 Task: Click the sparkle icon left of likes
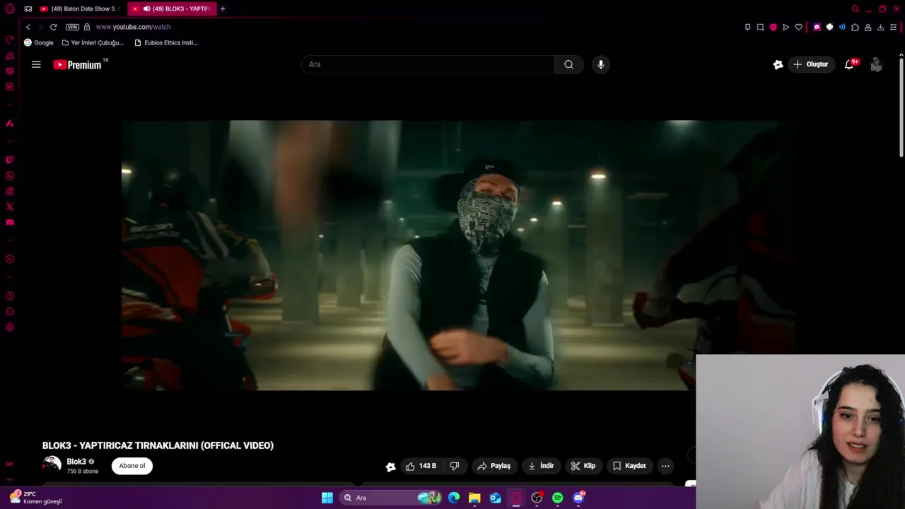pos(390,467)
